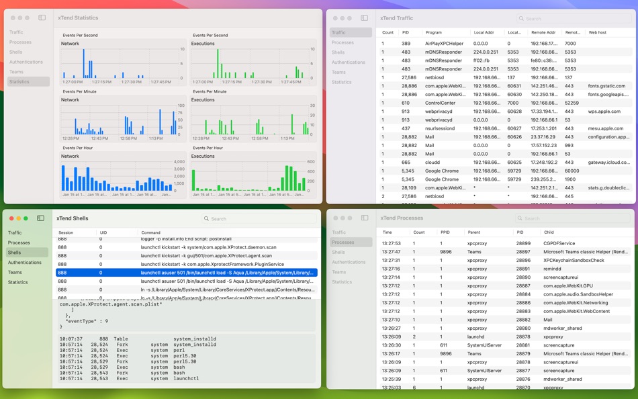Select Google Chrome row with port 60000
The width and height of the screenshot is (638, 399).
tap(506, 171)
